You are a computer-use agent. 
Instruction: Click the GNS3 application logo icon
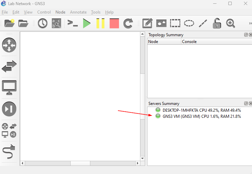tap(3, 3)
